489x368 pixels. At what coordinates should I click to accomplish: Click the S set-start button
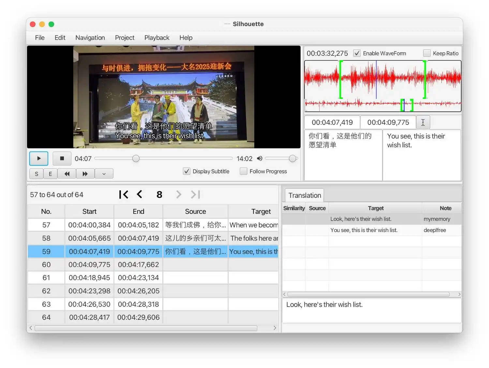(x=37, y=174)
